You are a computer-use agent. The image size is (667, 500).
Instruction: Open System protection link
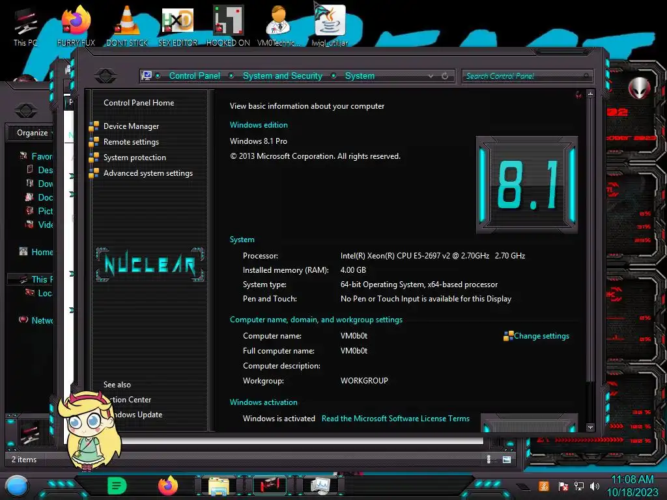134,158
